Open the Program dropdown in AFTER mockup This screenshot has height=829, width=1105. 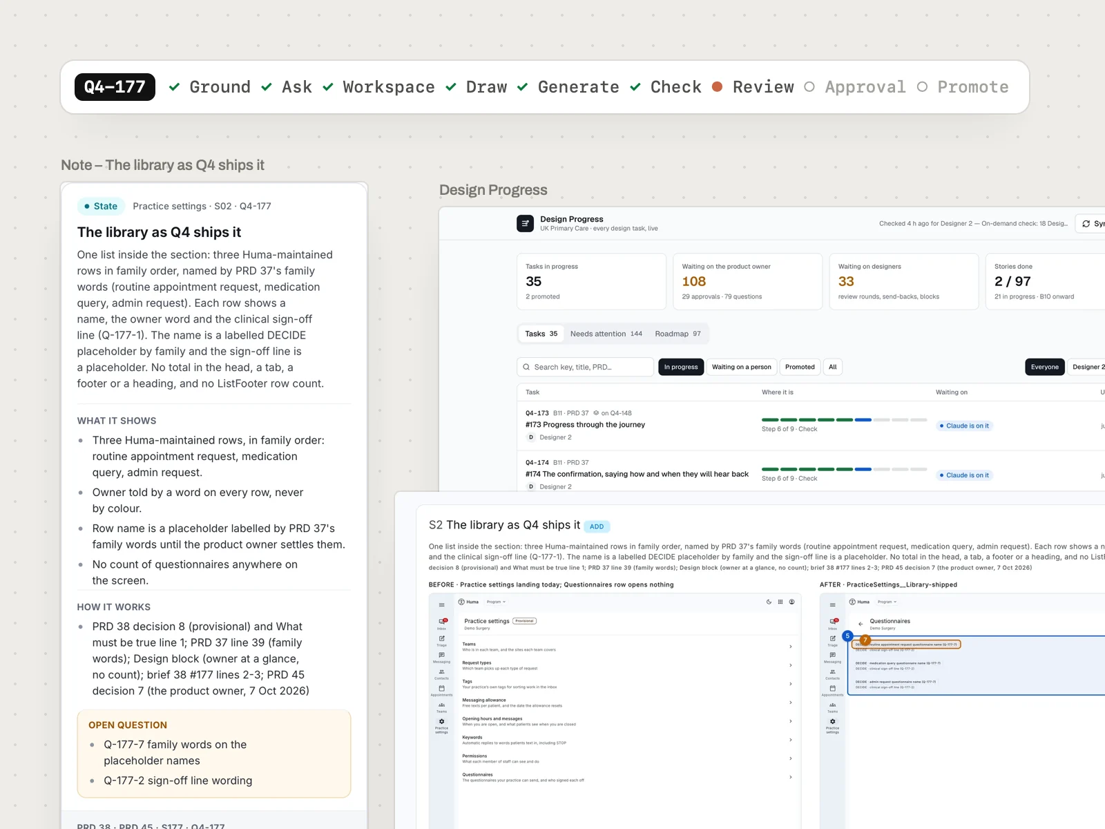pos(887,602)
